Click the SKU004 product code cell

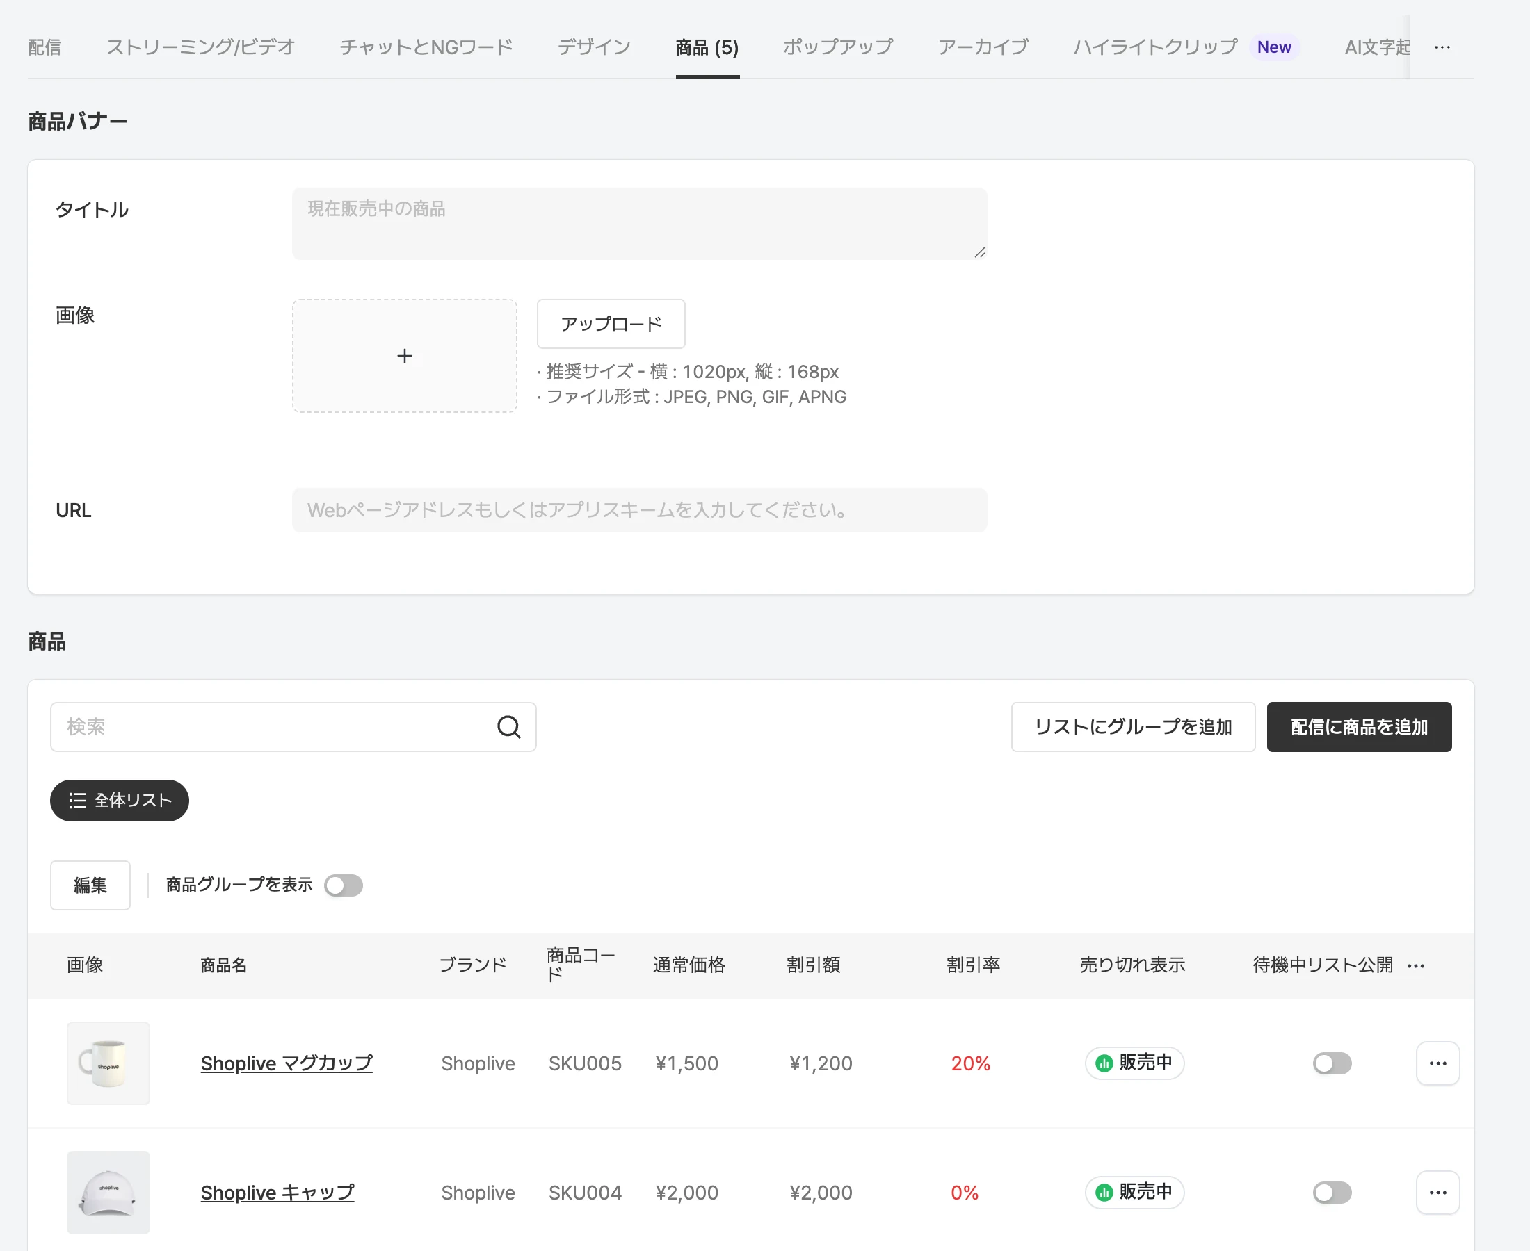point(585,1192)
